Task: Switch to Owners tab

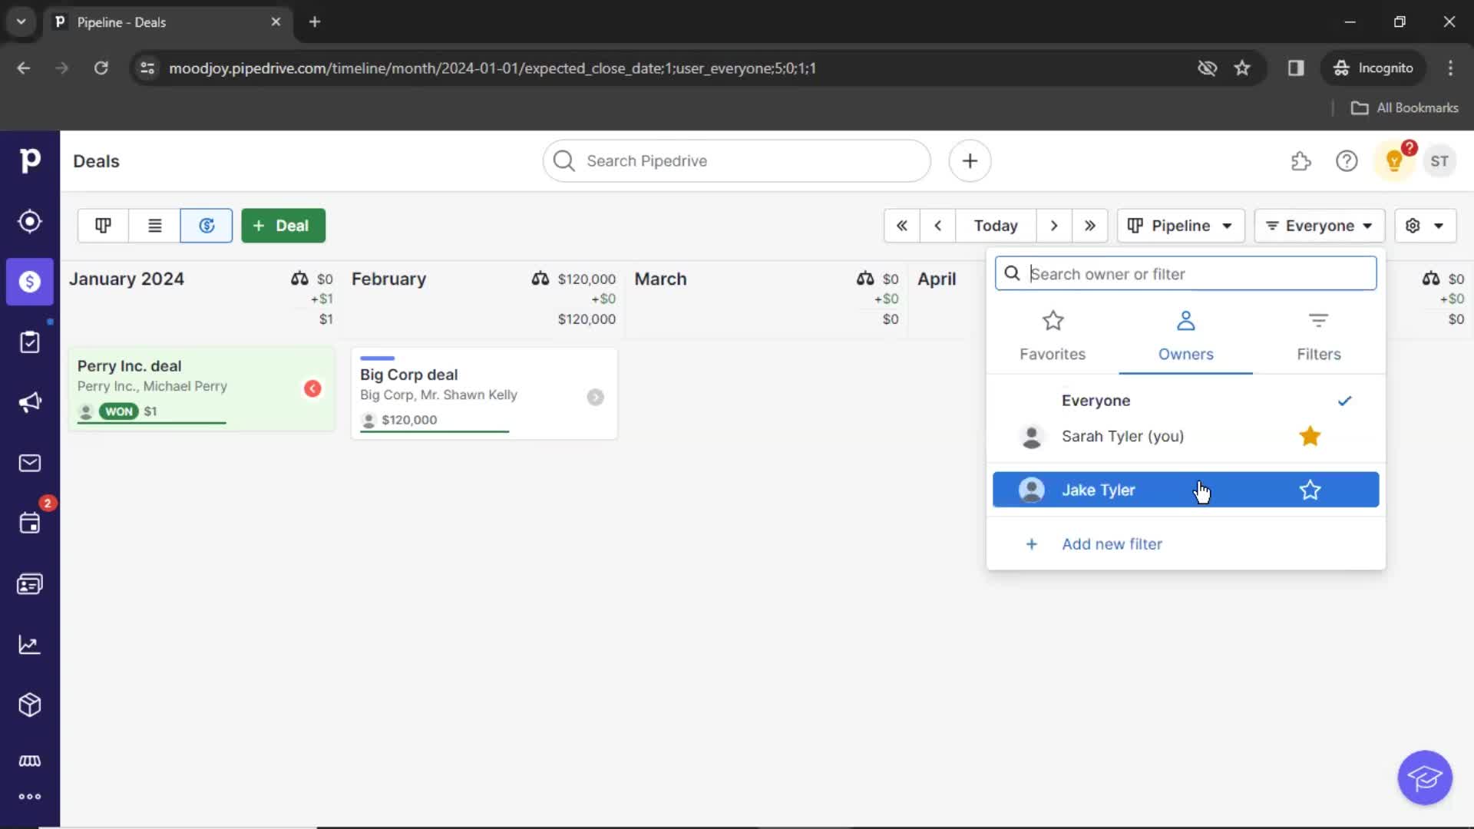Action: tap(1186, 337)
